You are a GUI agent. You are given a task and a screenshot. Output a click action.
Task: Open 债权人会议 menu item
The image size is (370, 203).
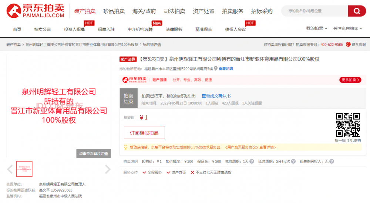[x=235, y=29]
